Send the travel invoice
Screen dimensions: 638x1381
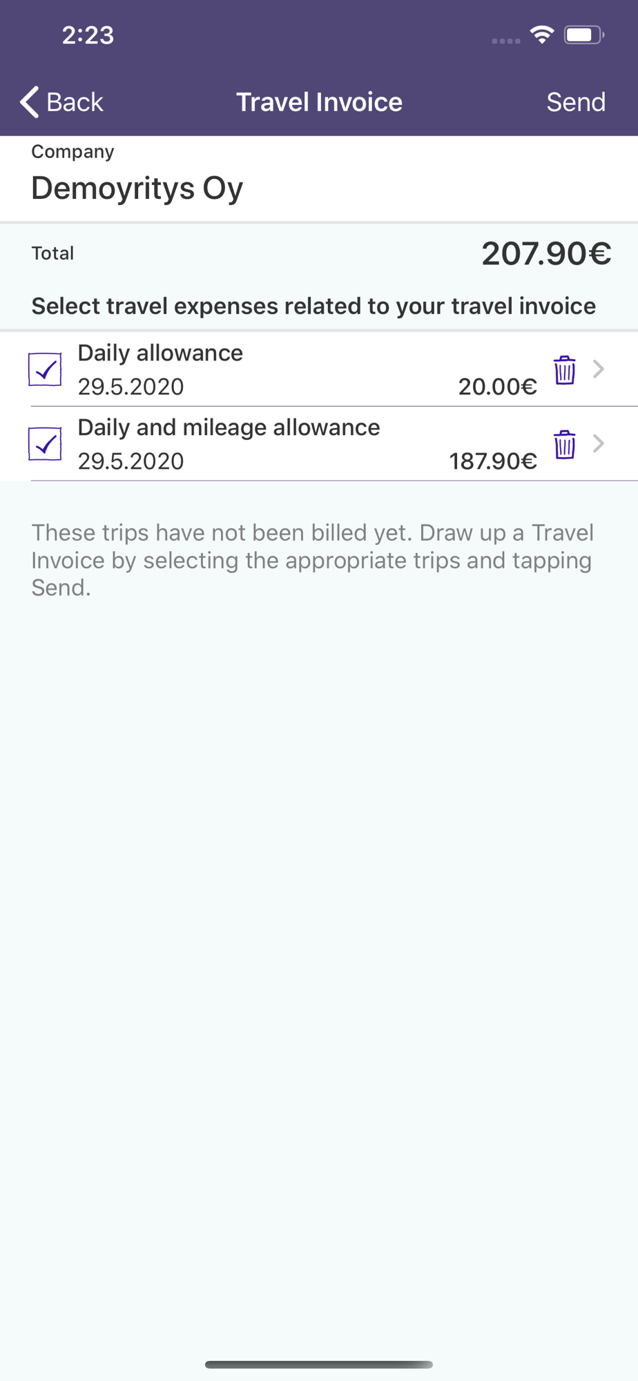tap(576, 102)
